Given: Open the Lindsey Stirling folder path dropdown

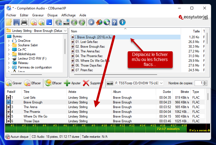Looking at the screenshot, I should point(65,31).
